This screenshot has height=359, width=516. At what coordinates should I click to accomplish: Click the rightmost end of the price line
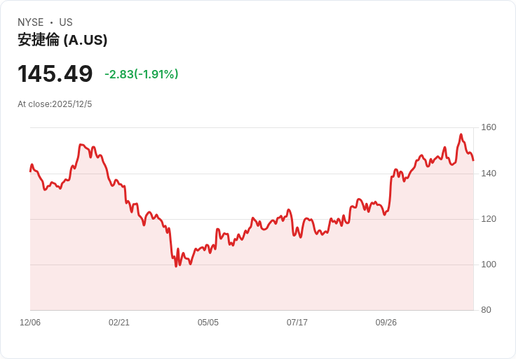[x=473, y=160]
